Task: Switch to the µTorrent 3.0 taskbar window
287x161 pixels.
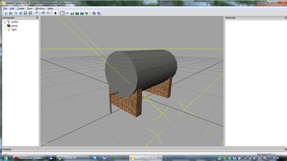Action: pos(73,158)
